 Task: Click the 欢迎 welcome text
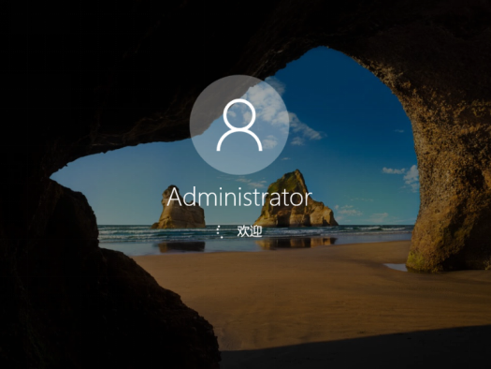click(x=250, y=231)
